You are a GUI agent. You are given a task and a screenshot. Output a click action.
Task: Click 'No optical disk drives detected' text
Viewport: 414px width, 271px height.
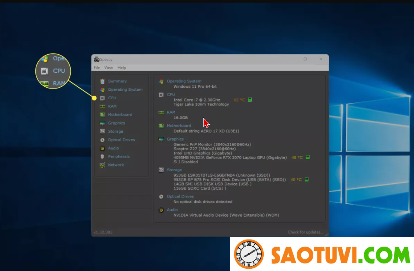click(203, 202)
